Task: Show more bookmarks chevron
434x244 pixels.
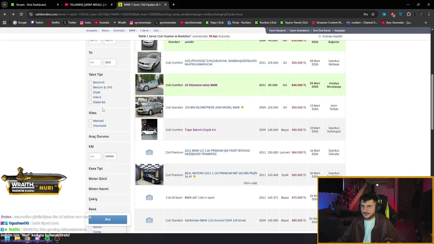Action: pyautogui.click(x=426, y=23)
